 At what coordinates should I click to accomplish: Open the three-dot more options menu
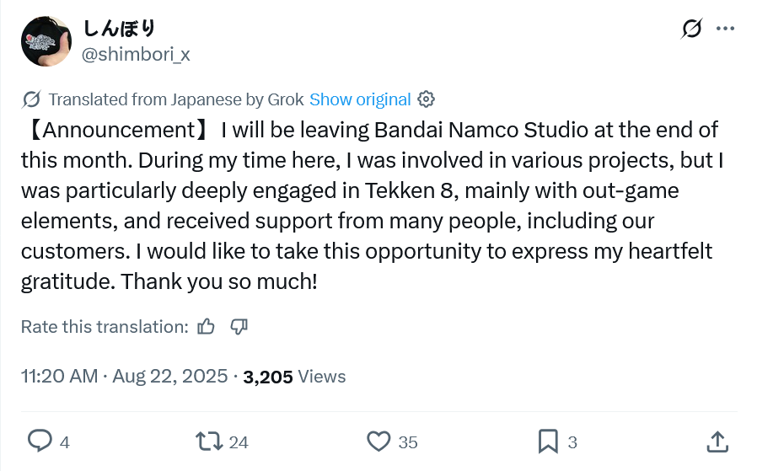click(x=725, y=29)
